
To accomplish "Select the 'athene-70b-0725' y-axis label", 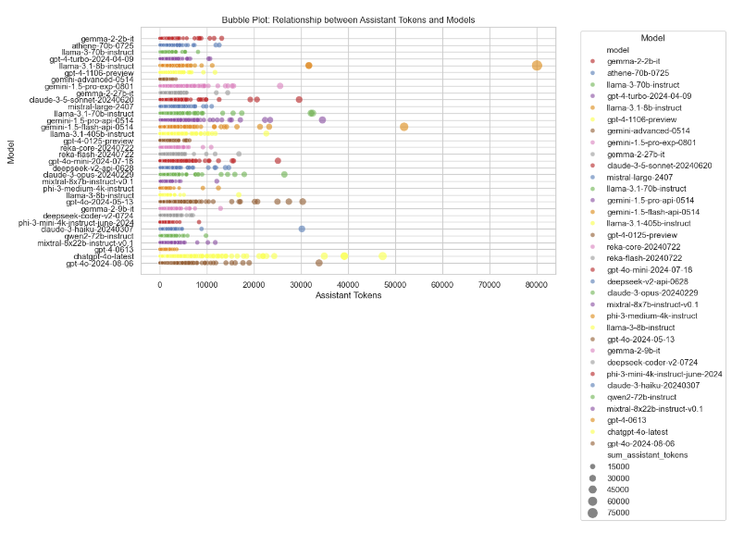I will (103, 45).
